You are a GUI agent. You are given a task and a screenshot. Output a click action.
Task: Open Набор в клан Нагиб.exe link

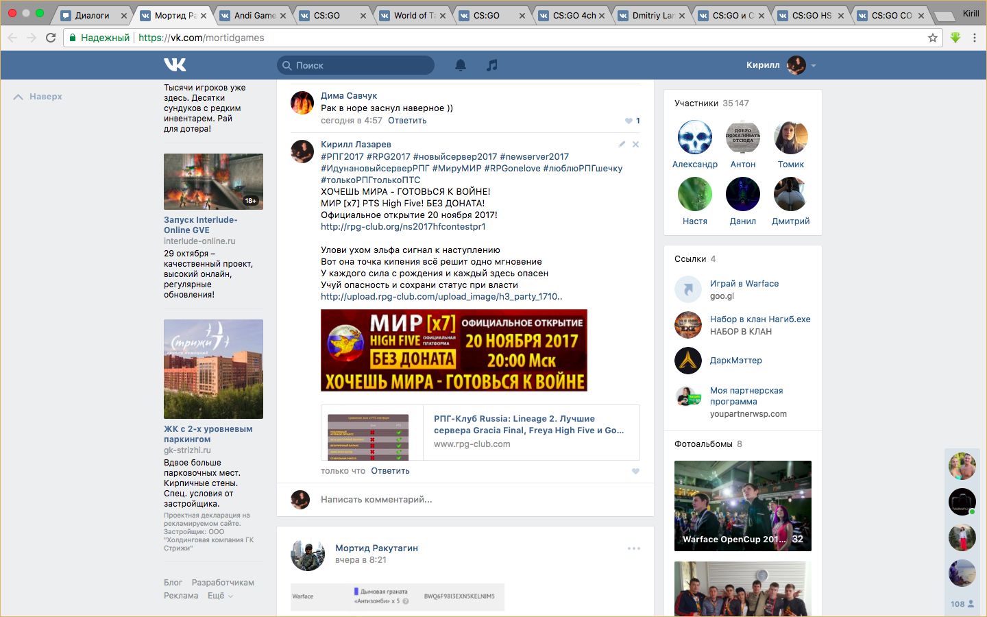[x=760, y=319]
